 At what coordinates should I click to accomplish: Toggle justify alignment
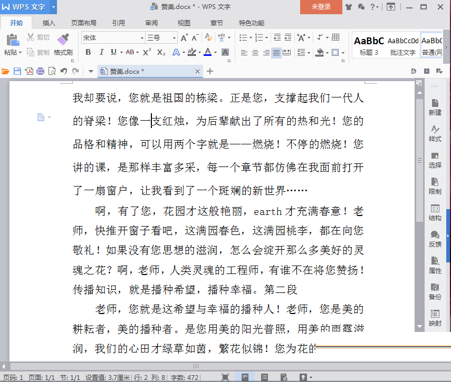tap(276, 53)
